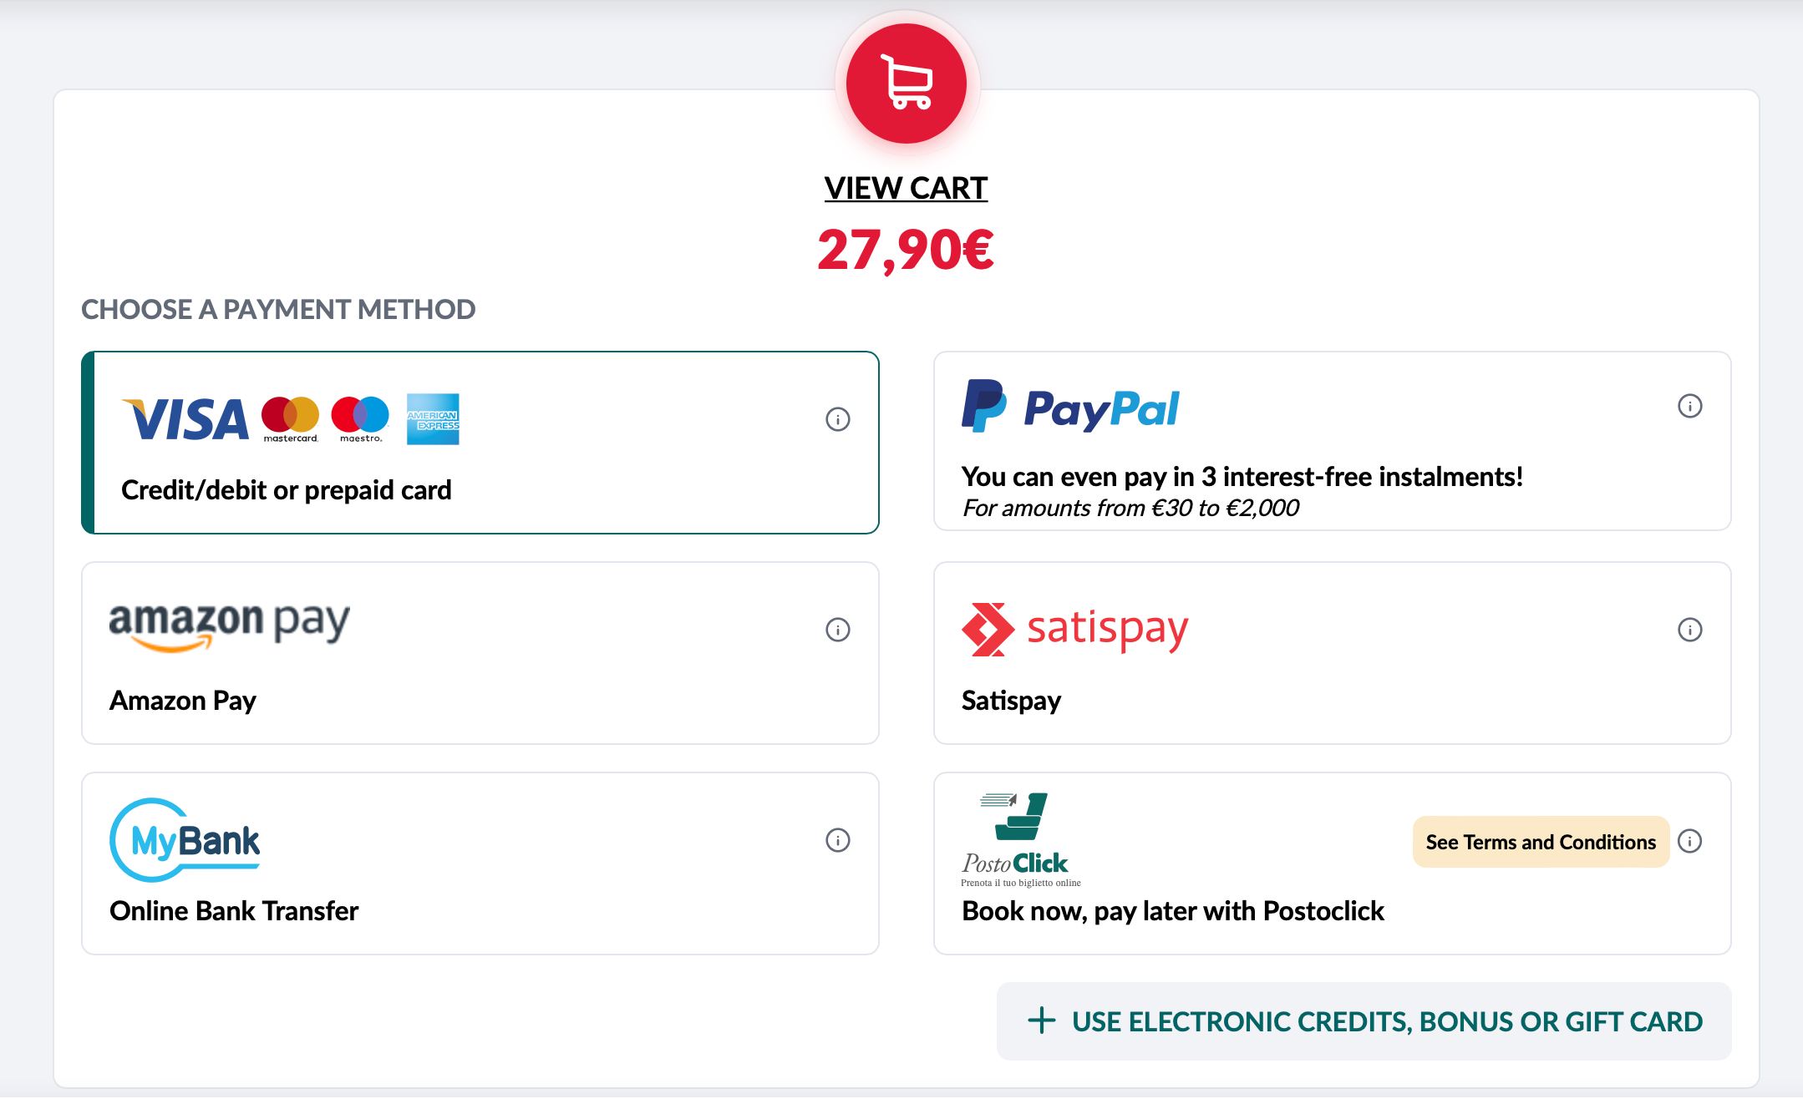
Task: Expand Use Electronic Credits, Bonus or Gift Card
Action: tap(1364, 1021)
